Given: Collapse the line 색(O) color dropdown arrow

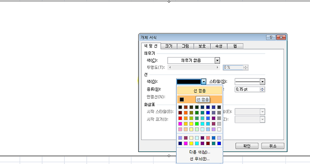Looking at the screenshot, I should (204, 82).
